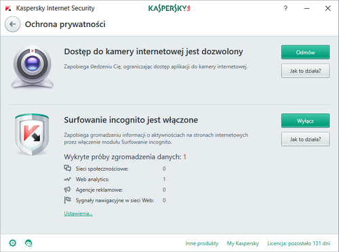Image resolution: width=339 pixels, height=252 pixels.
Task: Click the web beacons flag icon
Action: pos(67,200)
